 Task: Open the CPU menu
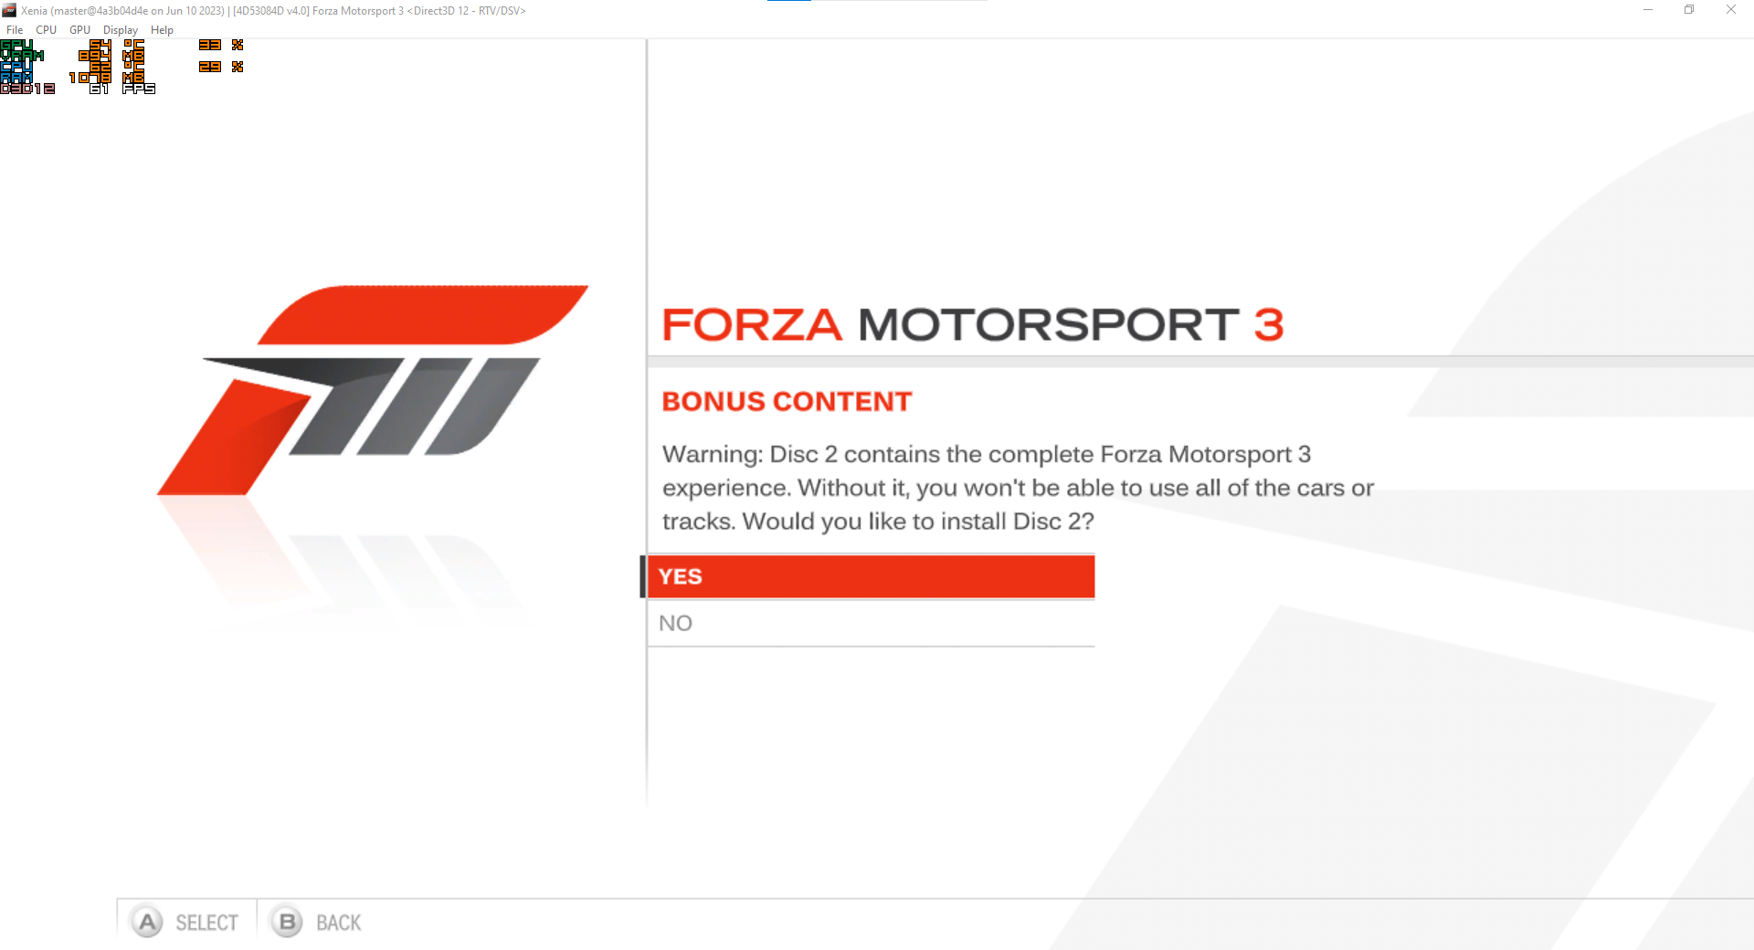(46, 29)
